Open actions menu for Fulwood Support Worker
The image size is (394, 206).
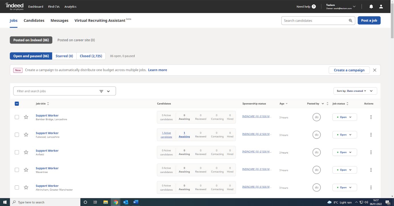click(x=371, y=135)
